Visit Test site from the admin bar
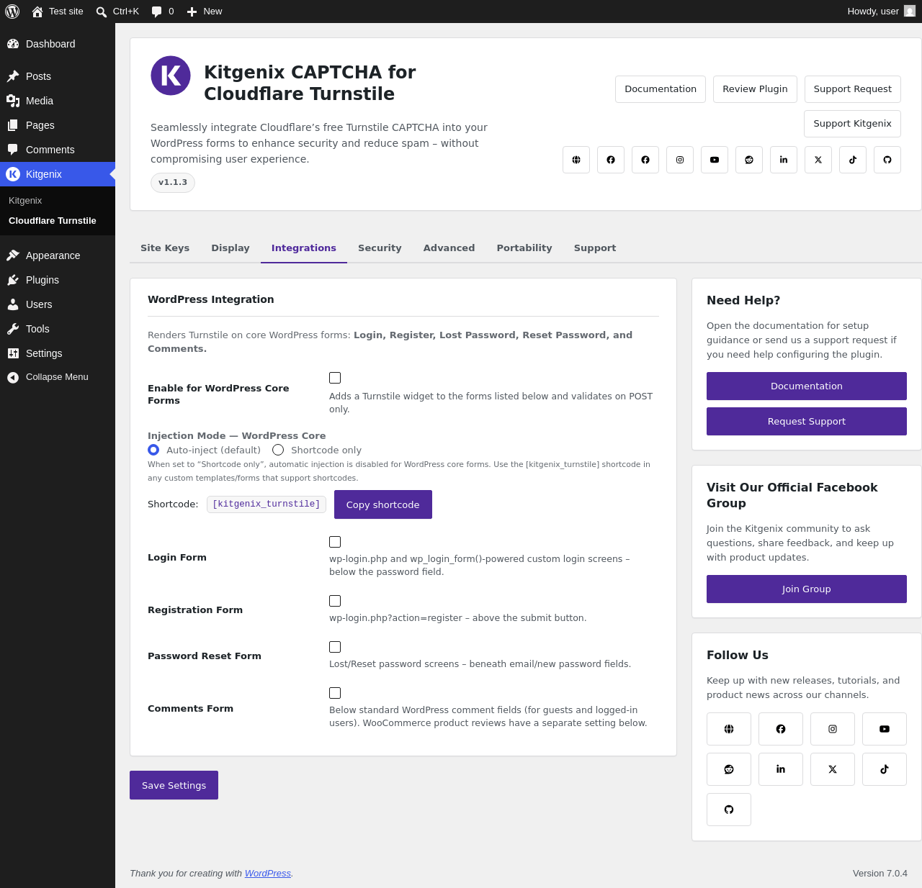 [58, 12]
